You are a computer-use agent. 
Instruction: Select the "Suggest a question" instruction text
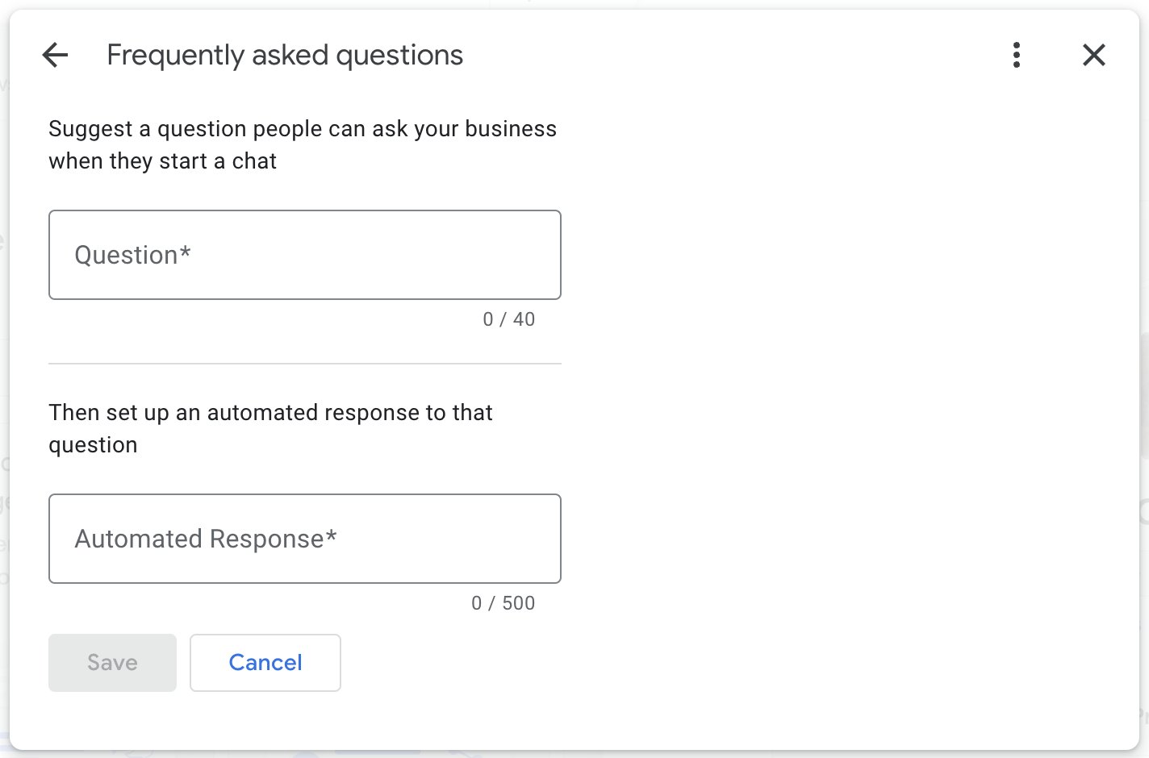303,129
